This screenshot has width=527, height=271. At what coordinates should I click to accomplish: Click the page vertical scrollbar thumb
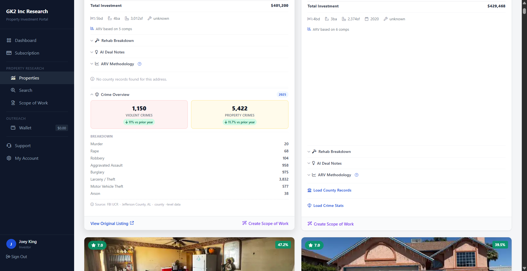pos(524,11)
